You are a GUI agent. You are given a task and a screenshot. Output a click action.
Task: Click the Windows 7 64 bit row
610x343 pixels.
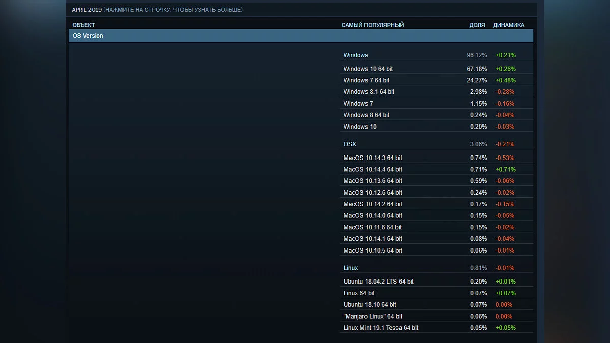click(436, 80)
